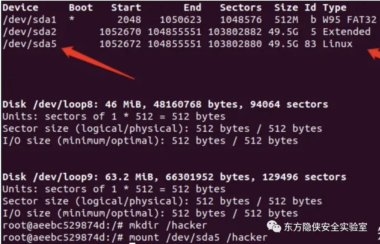
Task: Click the 东方隐侠安全实验室 watermark text
Action: (326, 227)
